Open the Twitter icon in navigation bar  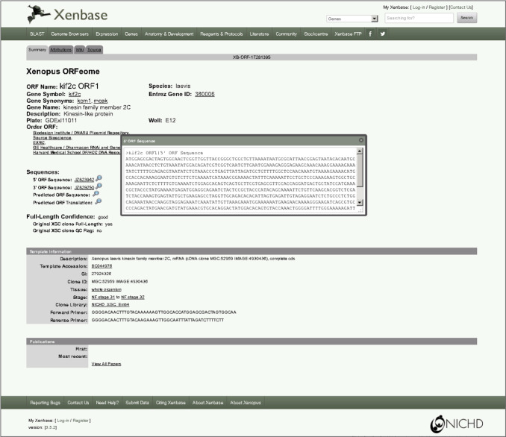coord(383,34)
